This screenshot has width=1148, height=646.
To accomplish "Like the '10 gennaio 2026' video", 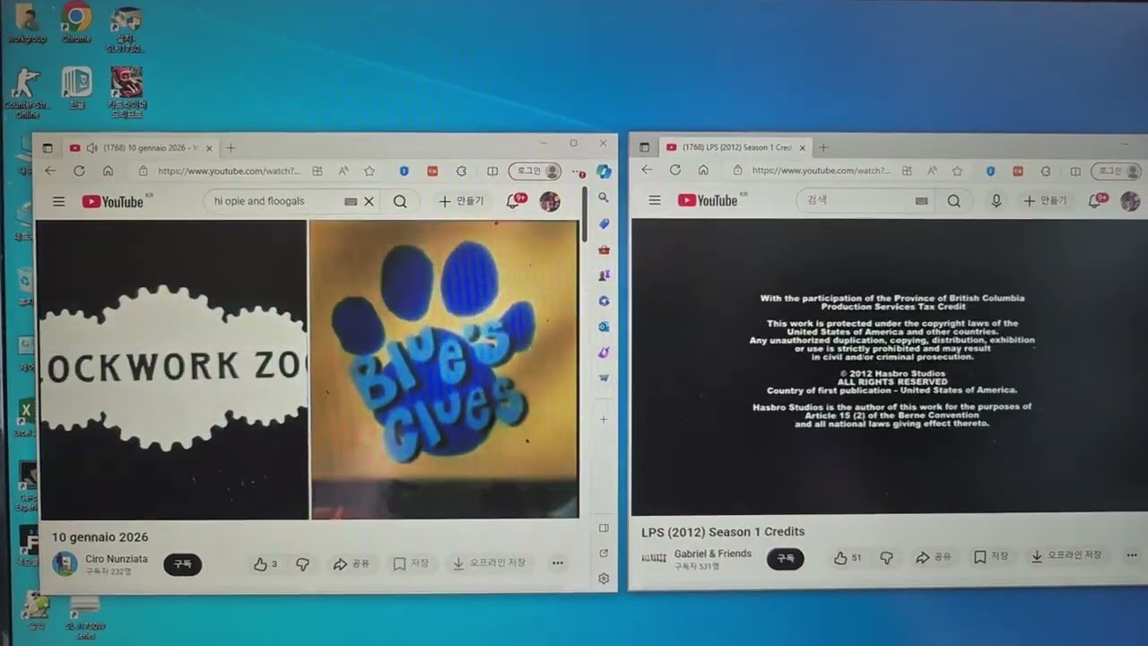I will [x=265, y=564].
